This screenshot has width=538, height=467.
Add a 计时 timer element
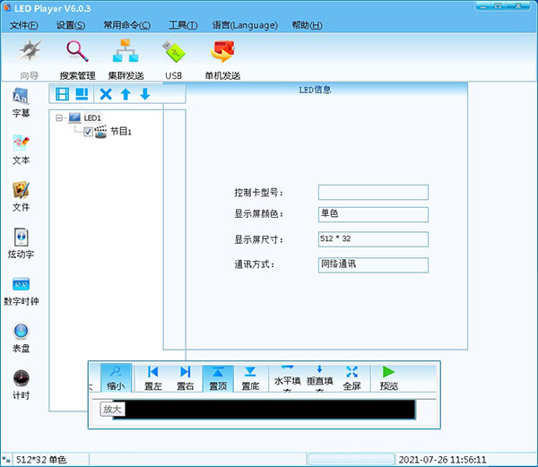(x=21, y=385)
